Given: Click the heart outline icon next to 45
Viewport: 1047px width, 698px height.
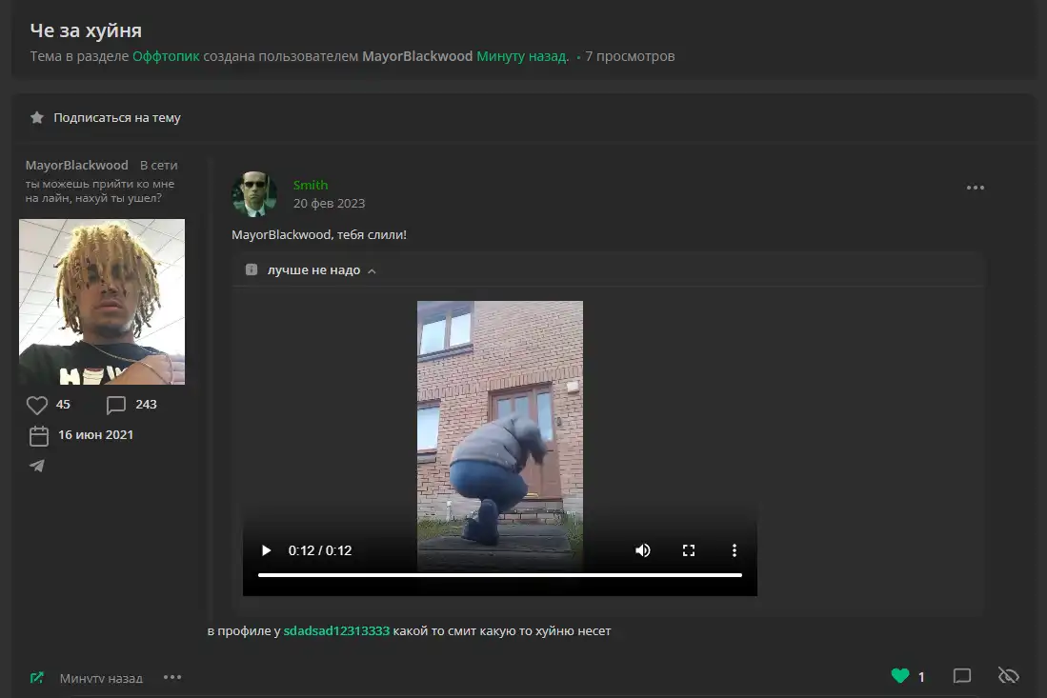Looking at the screenshot, I should click(37, 405).
